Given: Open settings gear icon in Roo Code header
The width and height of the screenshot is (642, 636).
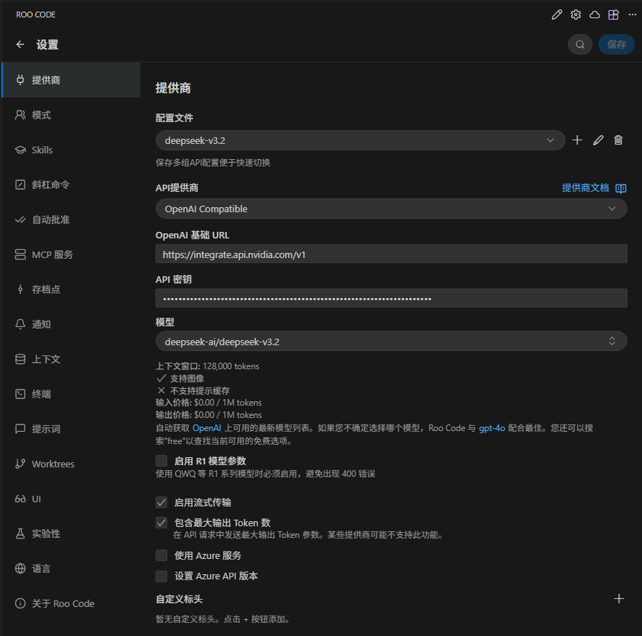Looking at the screenshot, I should pos(576,15).
